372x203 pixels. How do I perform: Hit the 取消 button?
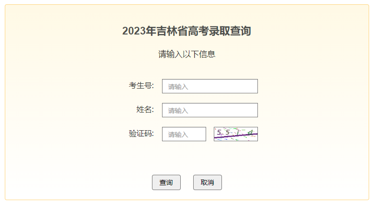click(x=207, y=182)
